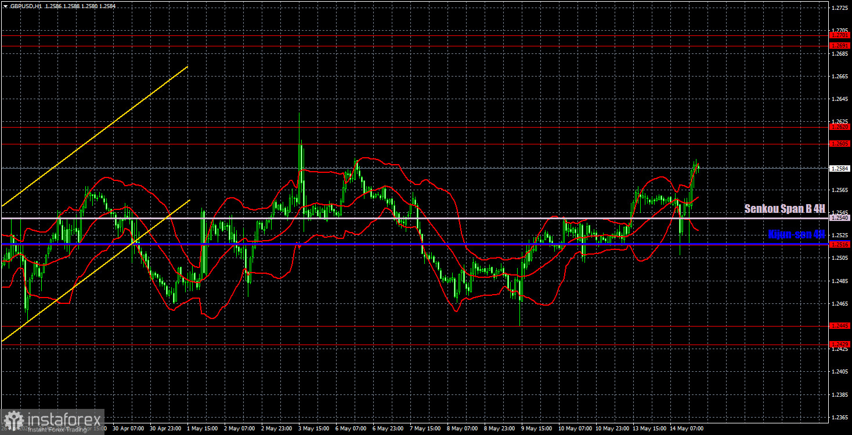Image resolution: width=852 pixels, height=435 pixels.
Task: Click the 1.2485 price axis label
Action: (840, 281)
